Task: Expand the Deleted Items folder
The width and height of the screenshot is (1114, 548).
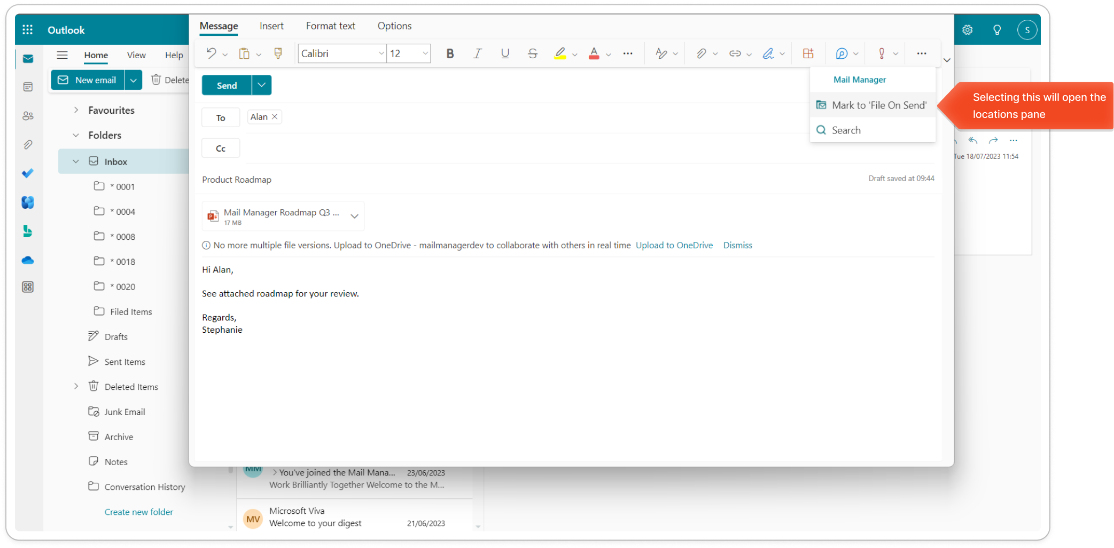Action: tap(76, 386)
